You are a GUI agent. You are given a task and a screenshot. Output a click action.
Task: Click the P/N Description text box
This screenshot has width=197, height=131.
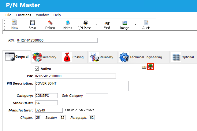click(x=82, y=86)
